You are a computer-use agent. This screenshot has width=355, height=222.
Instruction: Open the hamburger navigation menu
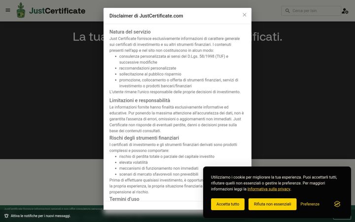[8, 10]
